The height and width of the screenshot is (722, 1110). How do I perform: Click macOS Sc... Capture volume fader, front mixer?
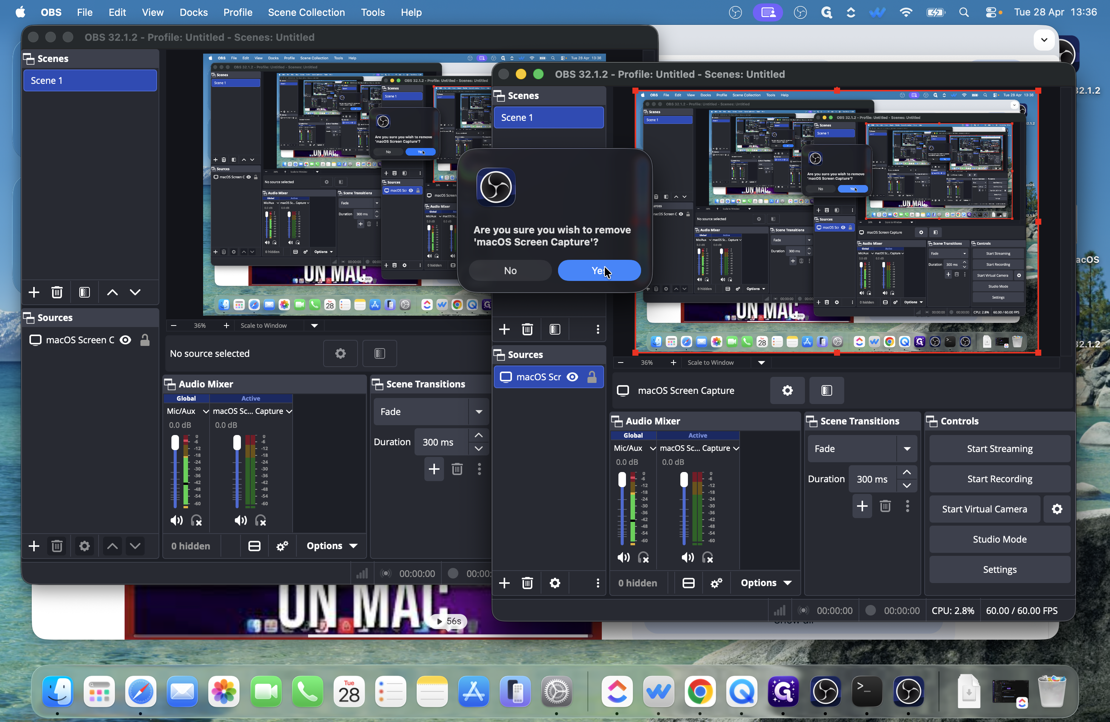(x=684, y=480)
